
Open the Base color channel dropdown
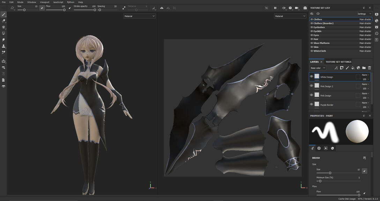coord(318,68)
